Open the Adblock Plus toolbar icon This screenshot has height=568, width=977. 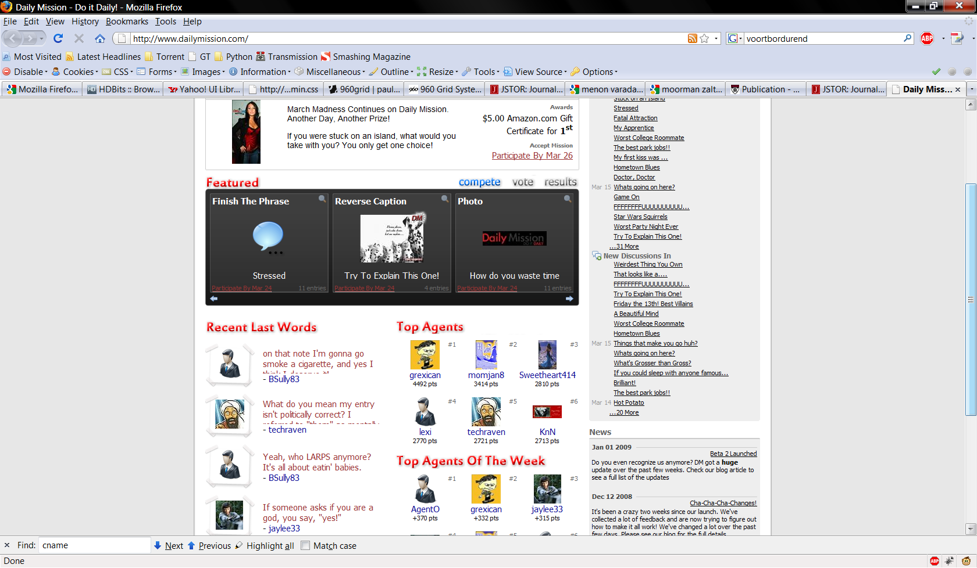(928, 38)
